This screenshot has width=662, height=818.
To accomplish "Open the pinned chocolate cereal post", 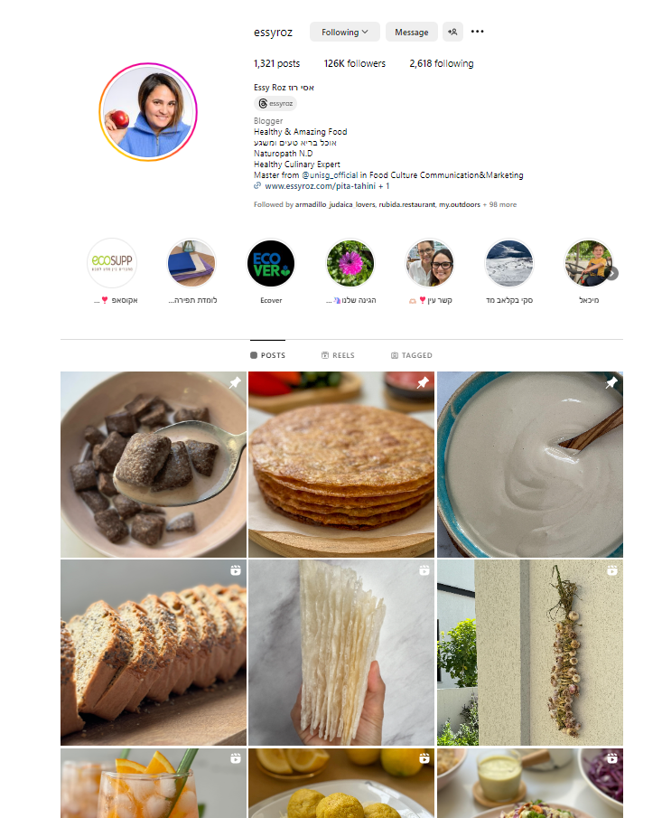I will click(x=154, y=465).
